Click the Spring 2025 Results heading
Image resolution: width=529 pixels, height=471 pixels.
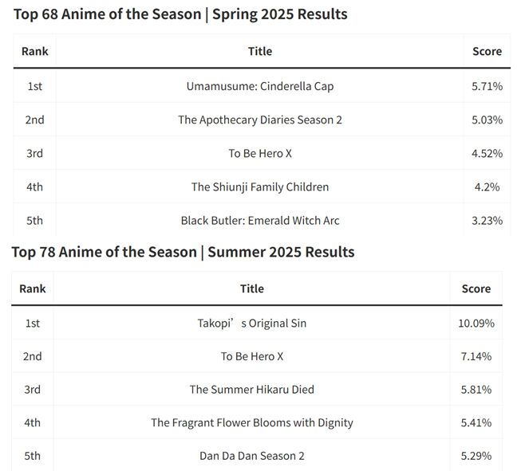[x=180, y=14]
